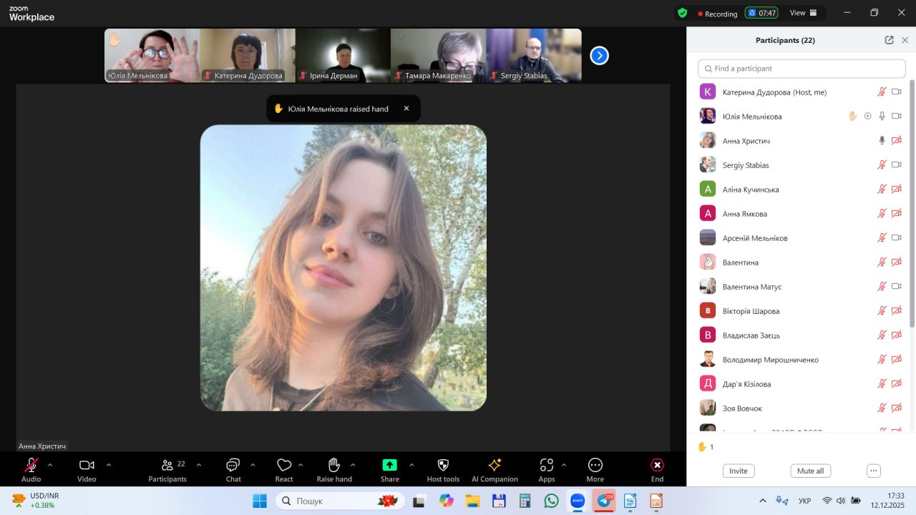Toggle microphone for Анна Христич

click(x=882, y=141)
